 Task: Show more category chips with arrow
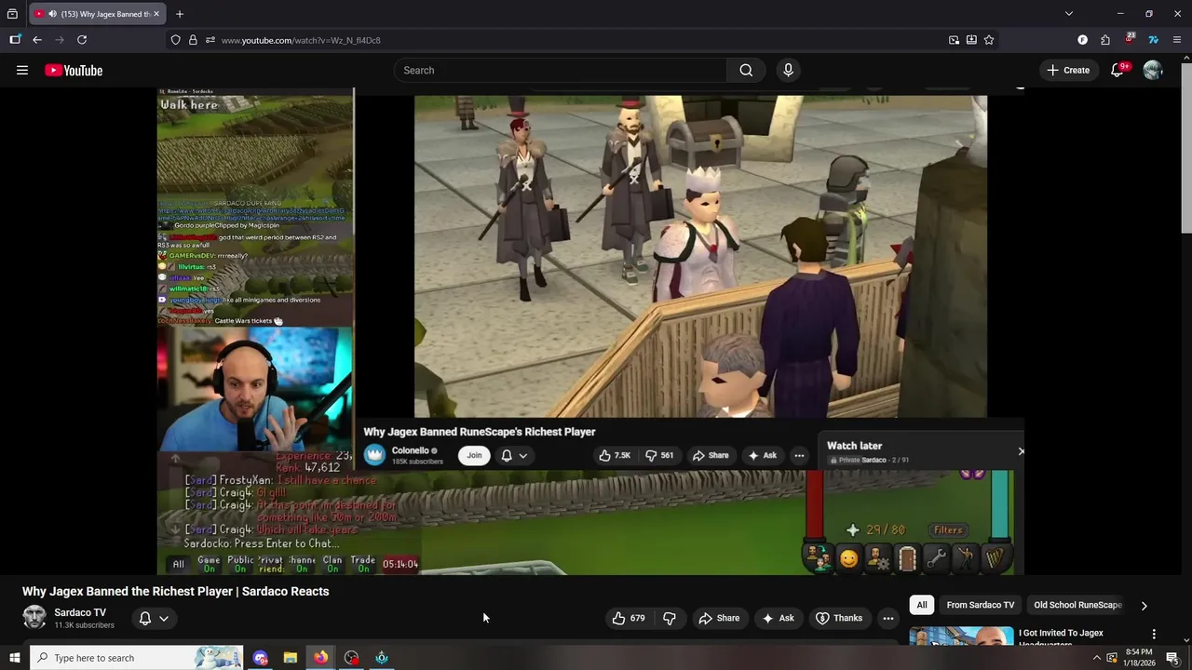(1145, 605)
